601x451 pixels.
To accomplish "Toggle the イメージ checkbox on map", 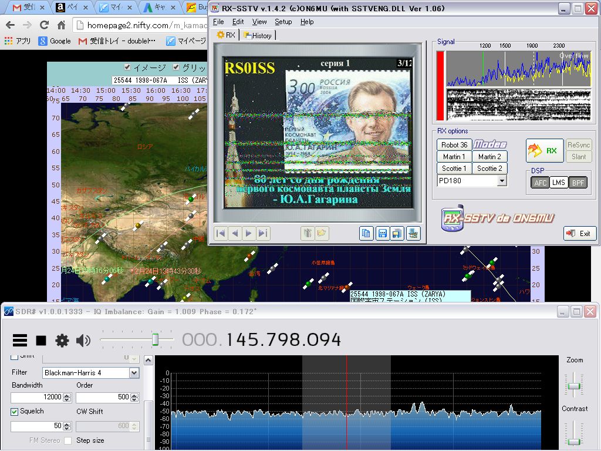I will pos(127,68).
